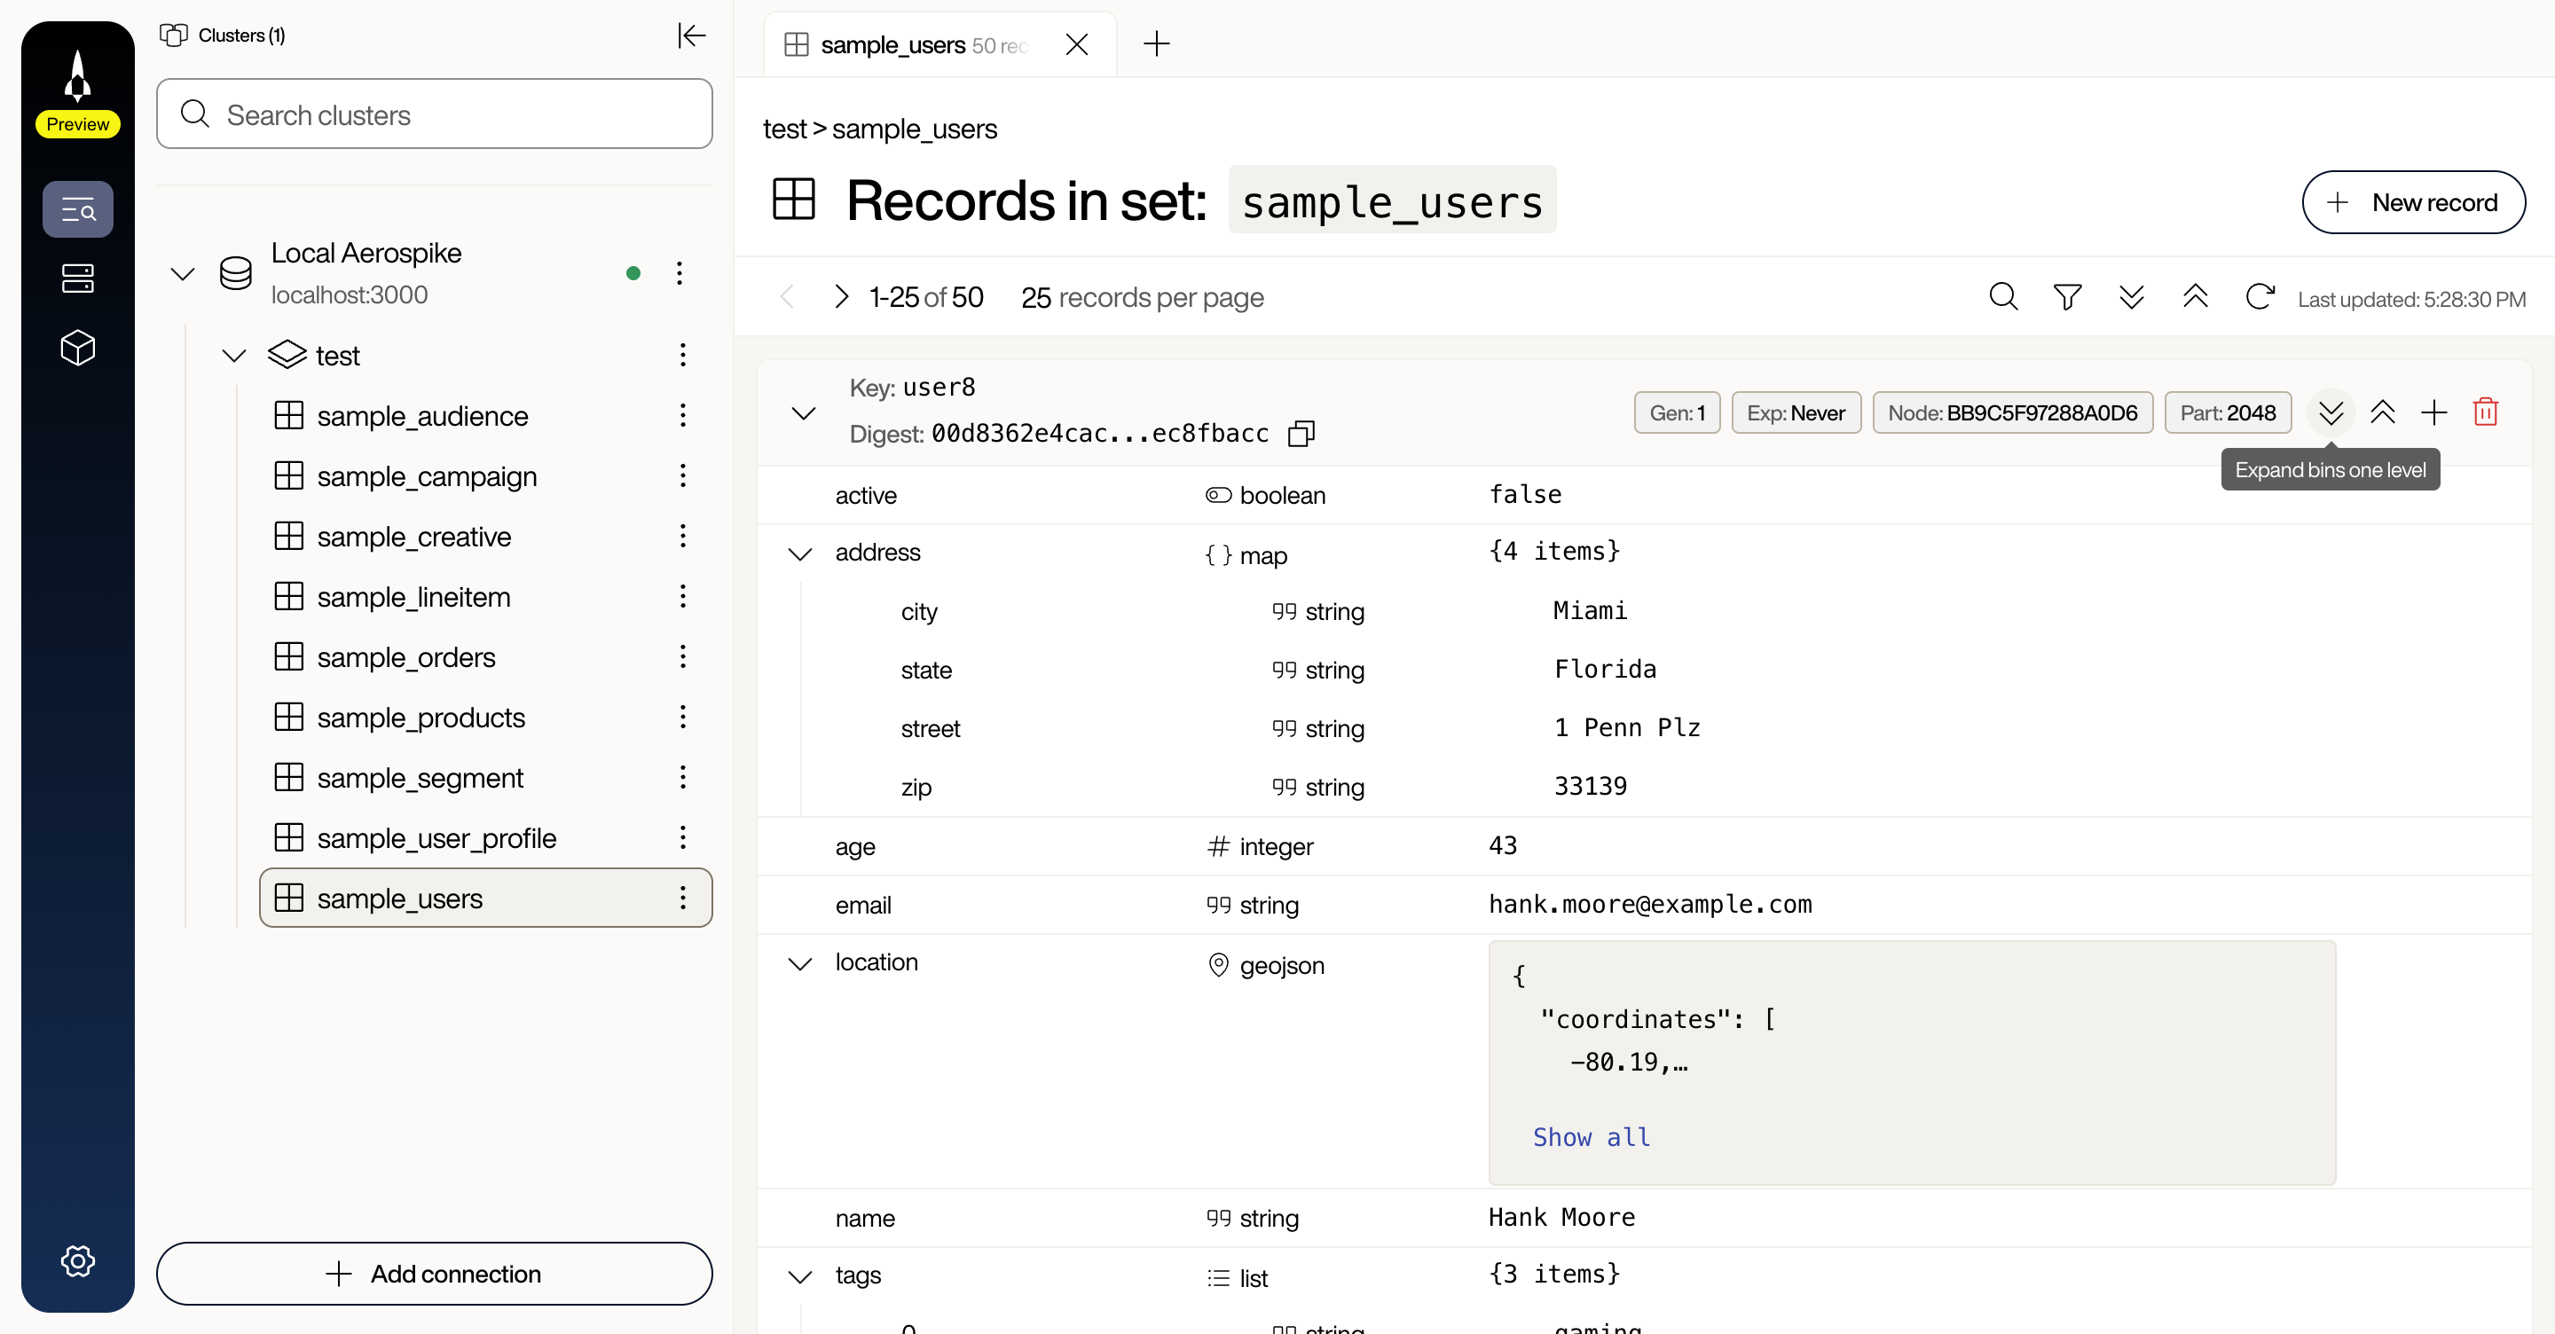Show all location coordinates
2555x1334 pixels.
tap(1590, 1138)
